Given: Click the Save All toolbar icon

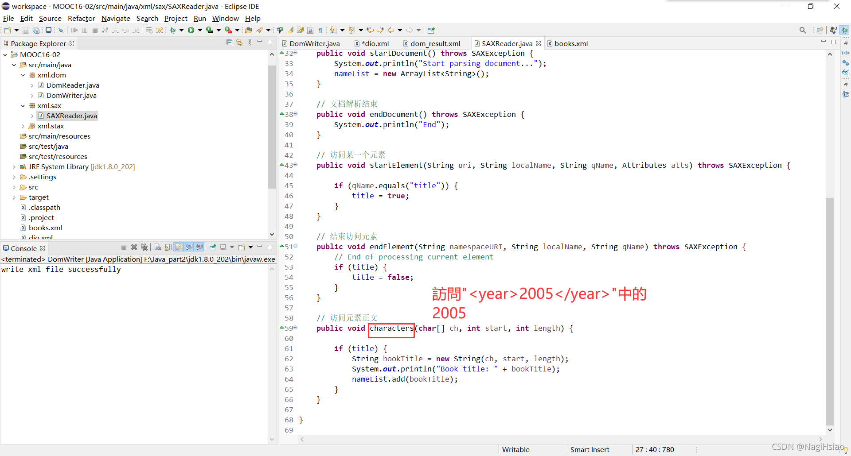Looking at the screenshot, I should click(x=36, y=30).
